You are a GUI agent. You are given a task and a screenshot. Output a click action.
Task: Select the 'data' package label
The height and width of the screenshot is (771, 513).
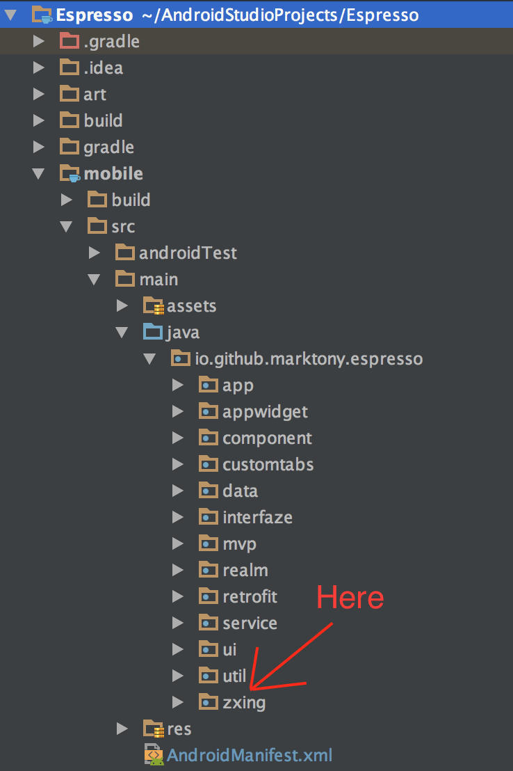[240, 491]
